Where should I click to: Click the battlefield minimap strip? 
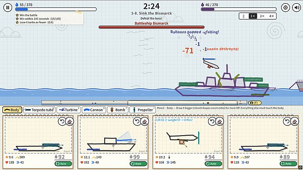click(x=144, y=103)
